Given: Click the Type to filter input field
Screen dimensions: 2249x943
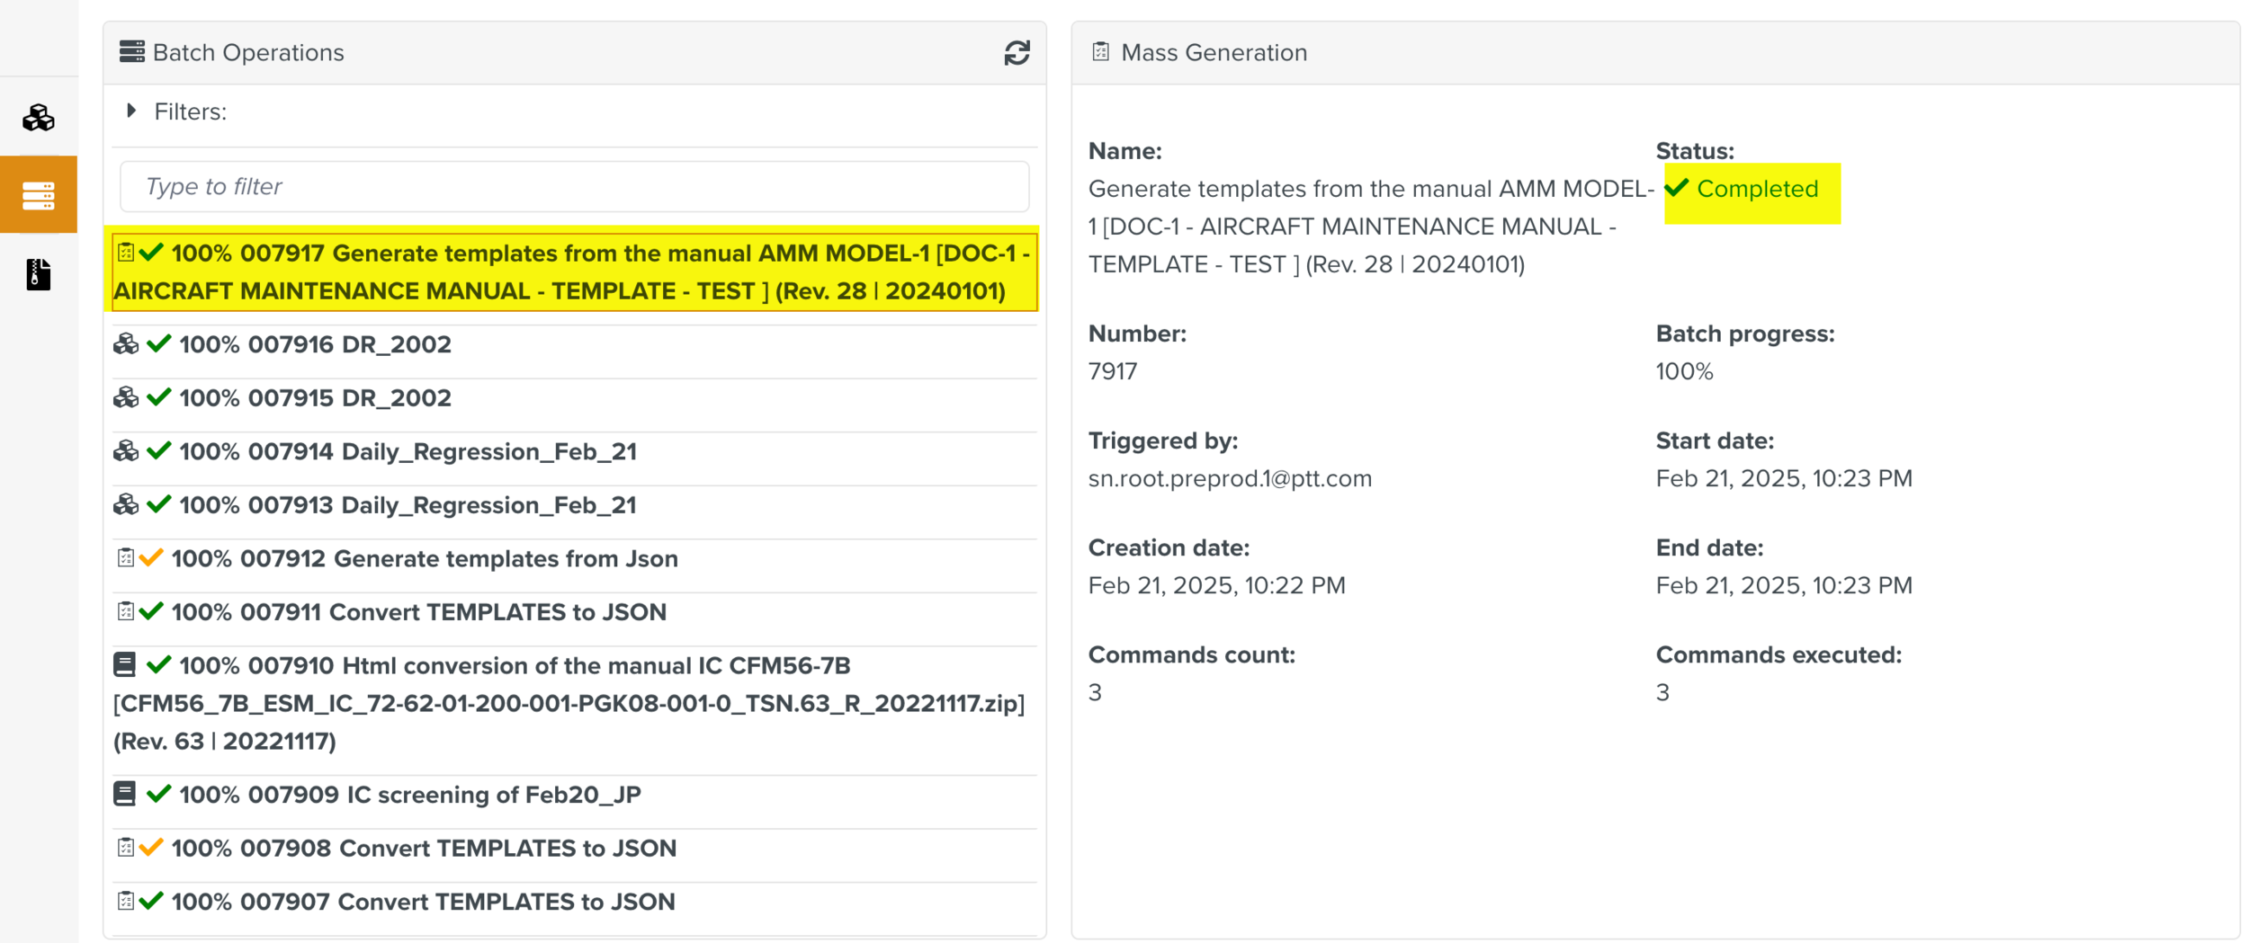Looking at the screenshot, I should click(x=574, y=187).
